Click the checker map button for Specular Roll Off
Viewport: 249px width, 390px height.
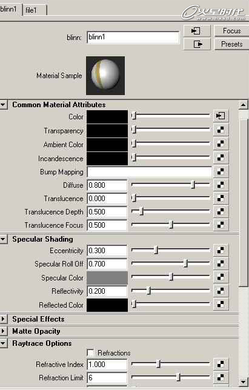(x=221, y=263)
